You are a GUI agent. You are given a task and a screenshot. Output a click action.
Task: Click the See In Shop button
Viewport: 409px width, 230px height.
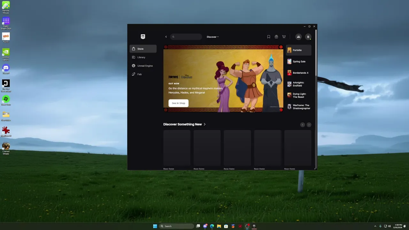click(x=178, y=103)
